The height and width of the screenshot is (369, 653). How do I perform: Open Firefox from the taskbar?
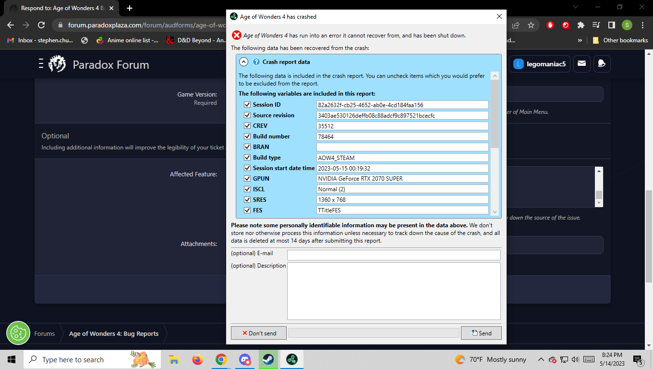(x=197, y=359)
